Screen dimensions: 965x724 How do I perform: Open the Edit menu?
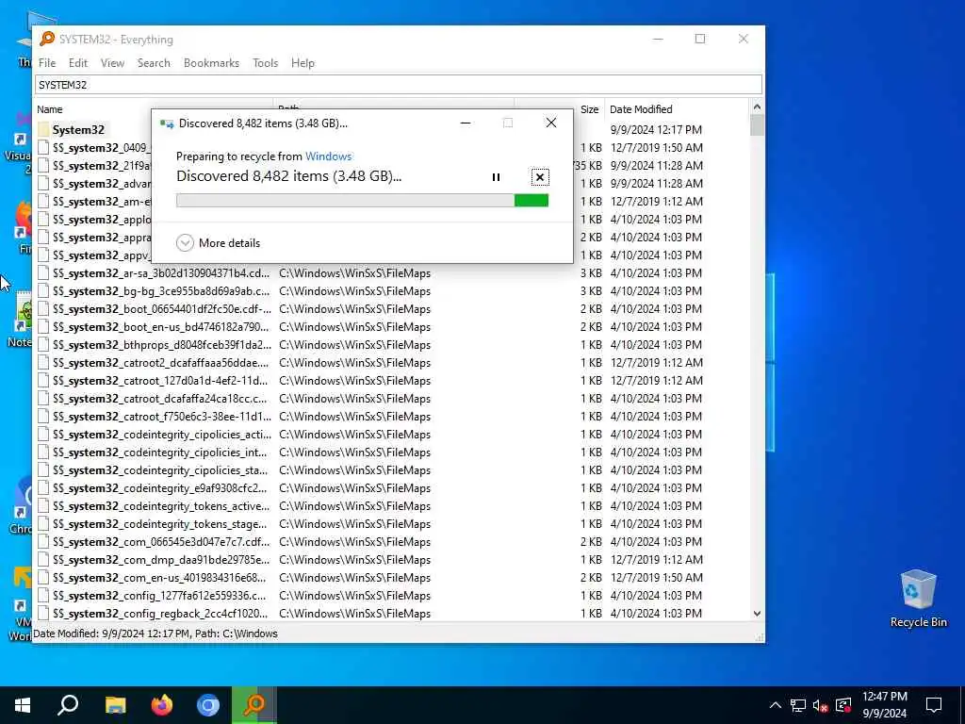coord(78,63)
